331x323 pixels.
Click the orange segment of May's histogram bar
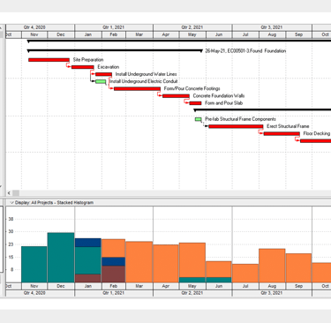coord(192,260)
